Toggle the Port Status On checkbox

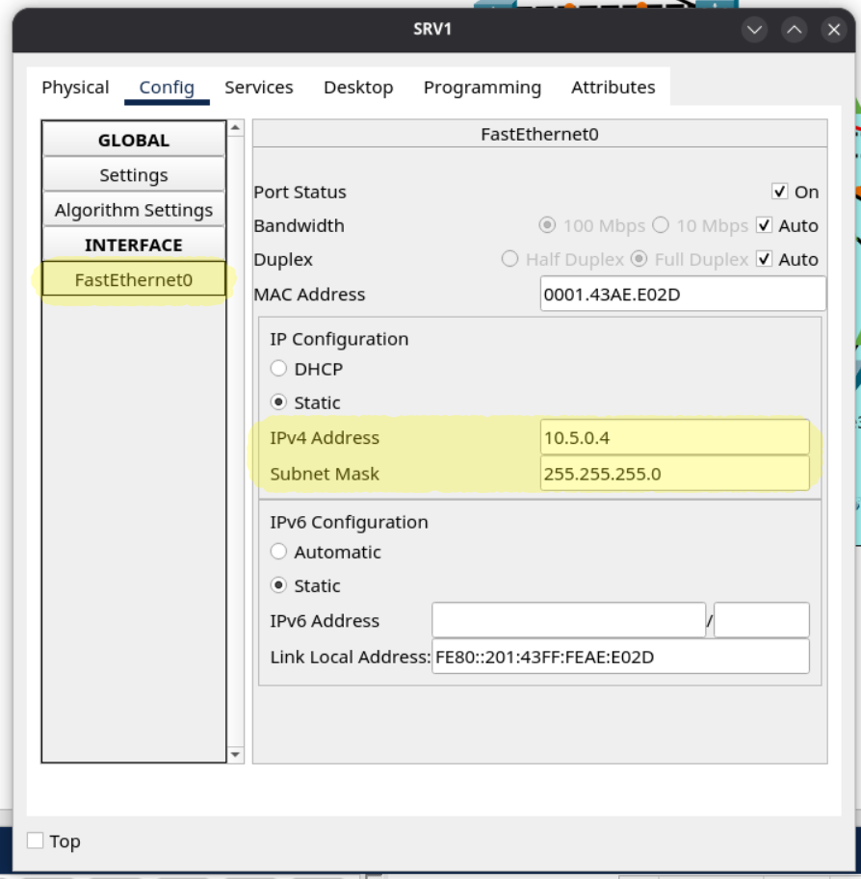pyautogui.click(x=780, y=193)
